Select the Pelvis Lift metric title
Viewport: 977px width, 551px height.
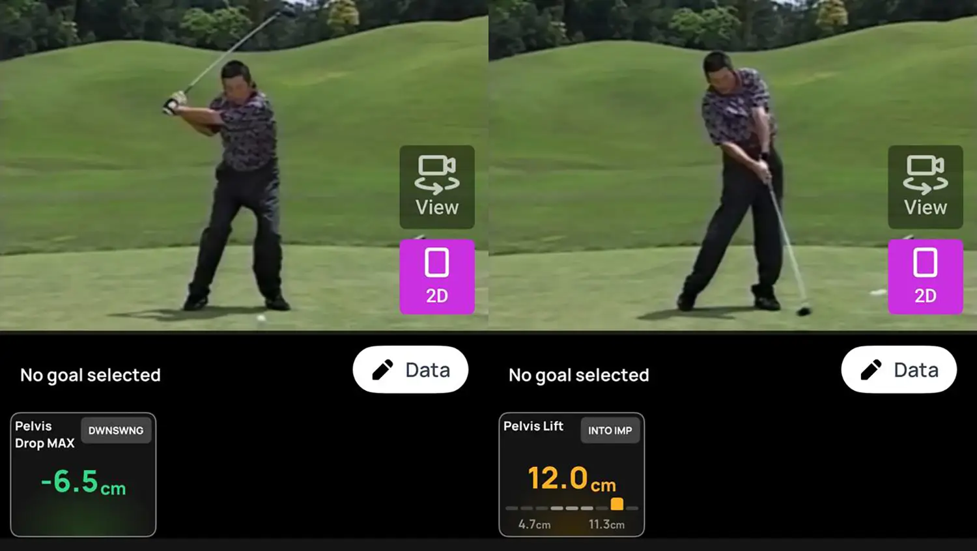533,426
